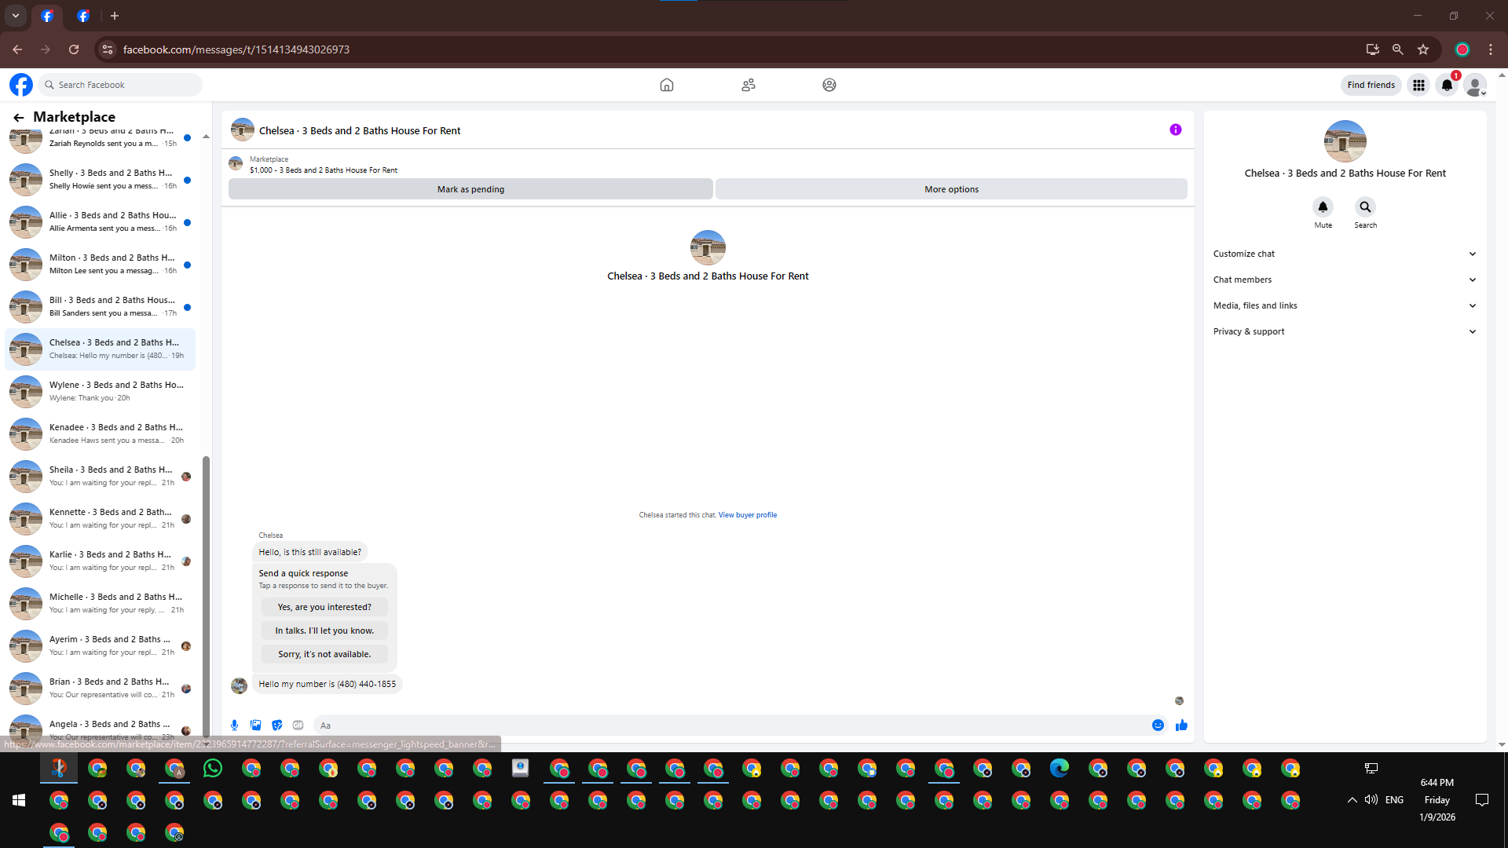
Task: Expand Chat members section
Action: point(1345,280)
